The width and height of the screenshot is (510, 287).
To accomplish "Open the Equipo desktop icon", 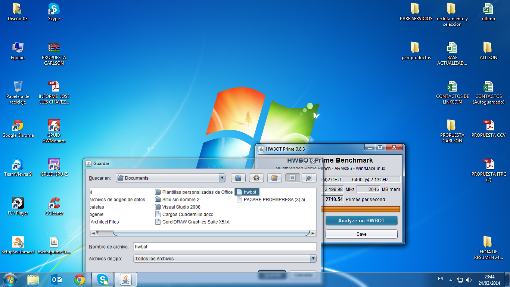I will [x=18, y=51].
